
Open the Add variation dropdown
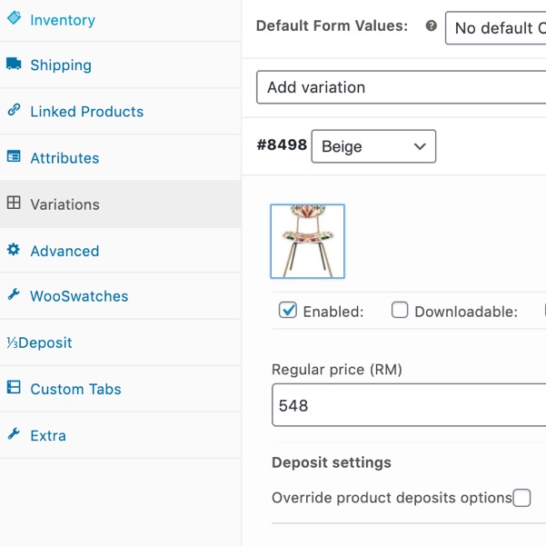[x=402, y=87]
